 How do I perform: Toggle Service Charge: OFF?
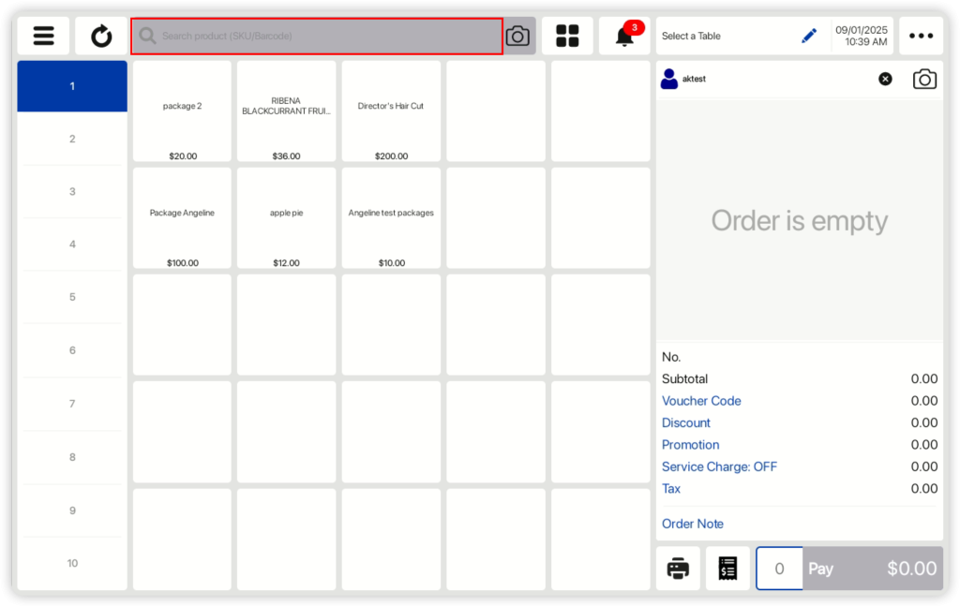[719, 466]
